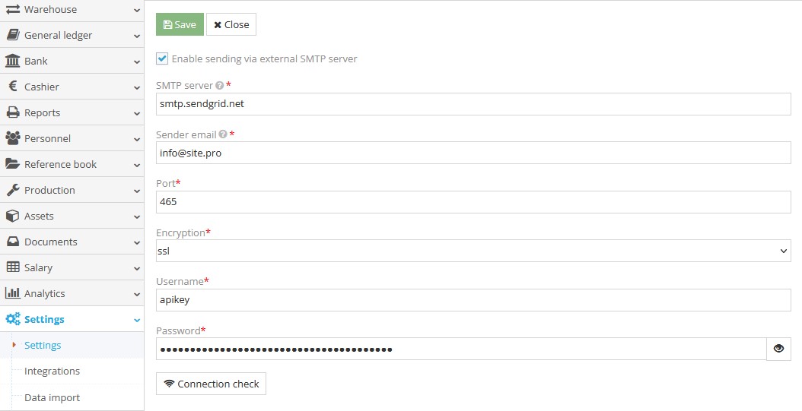Click into the Port field
The height and width of the screenshot is (411, 802).
[x=473, y=202]
